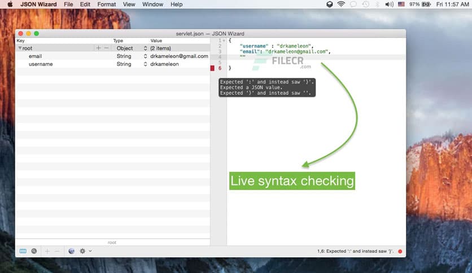Toggle the code fold arrow on line 1
The width and height of the screenshot is (472, 273).
224,41
